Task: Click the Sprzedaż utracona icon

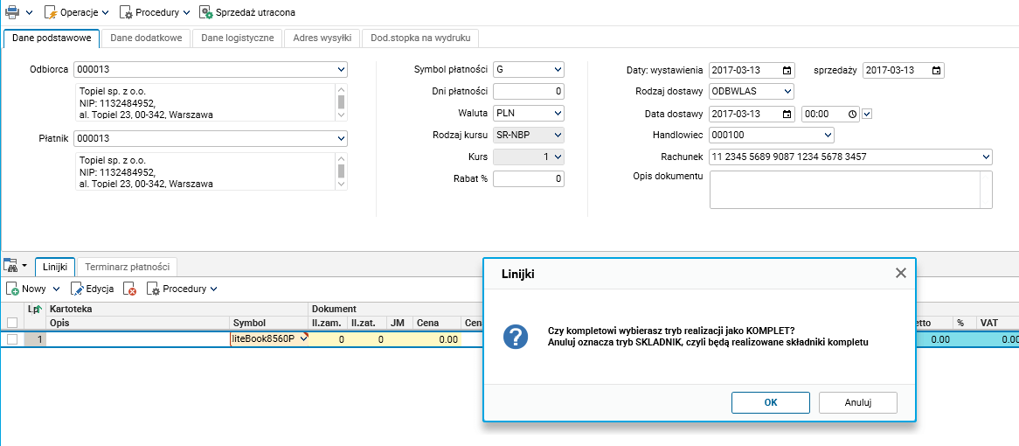Action: (x=206, y=12)
